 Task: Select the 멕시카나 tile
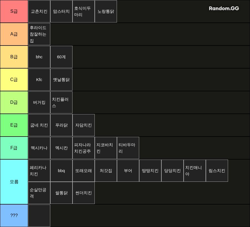(39, 148)
